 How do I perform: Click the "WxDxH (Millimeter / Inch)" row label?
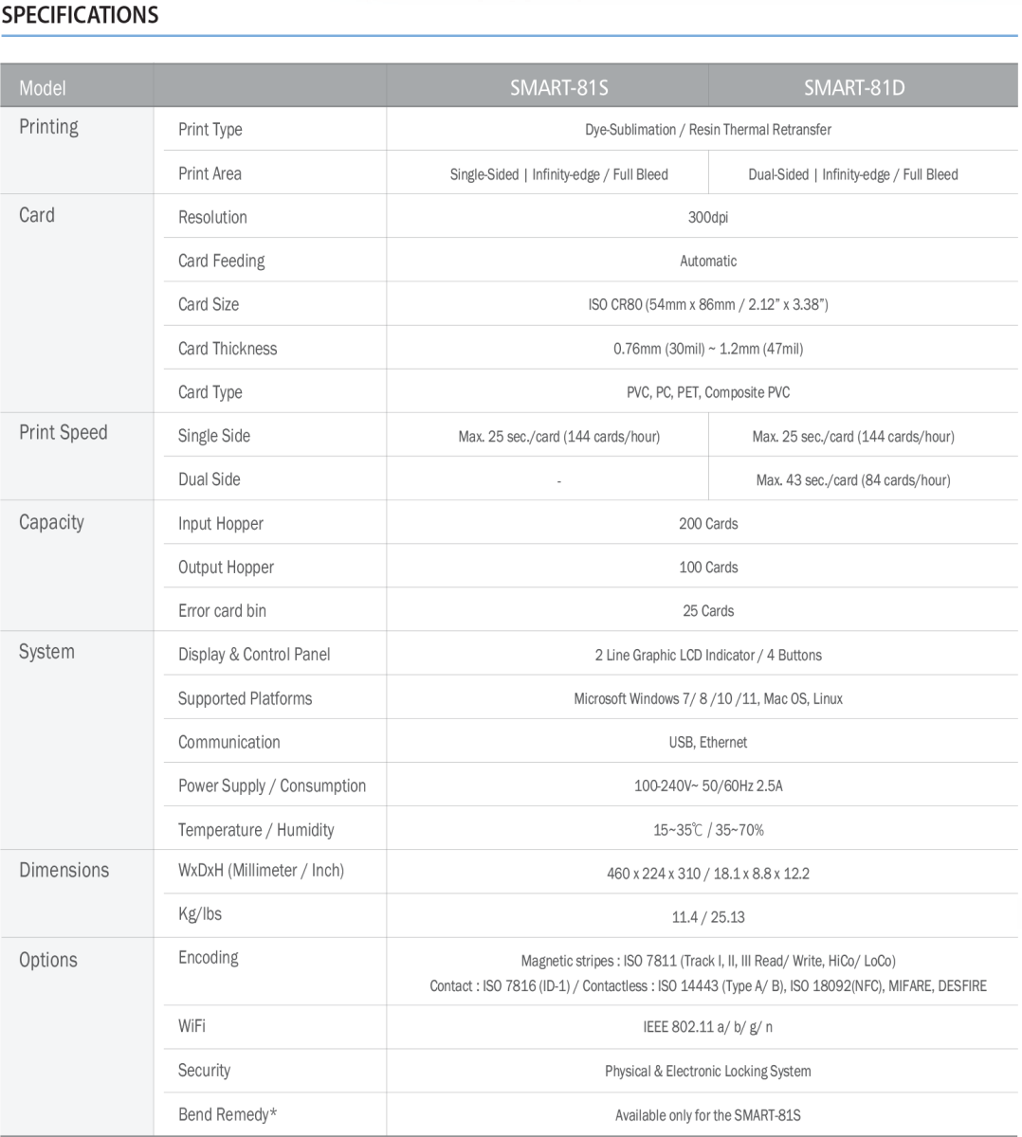[x=261, y=871]
